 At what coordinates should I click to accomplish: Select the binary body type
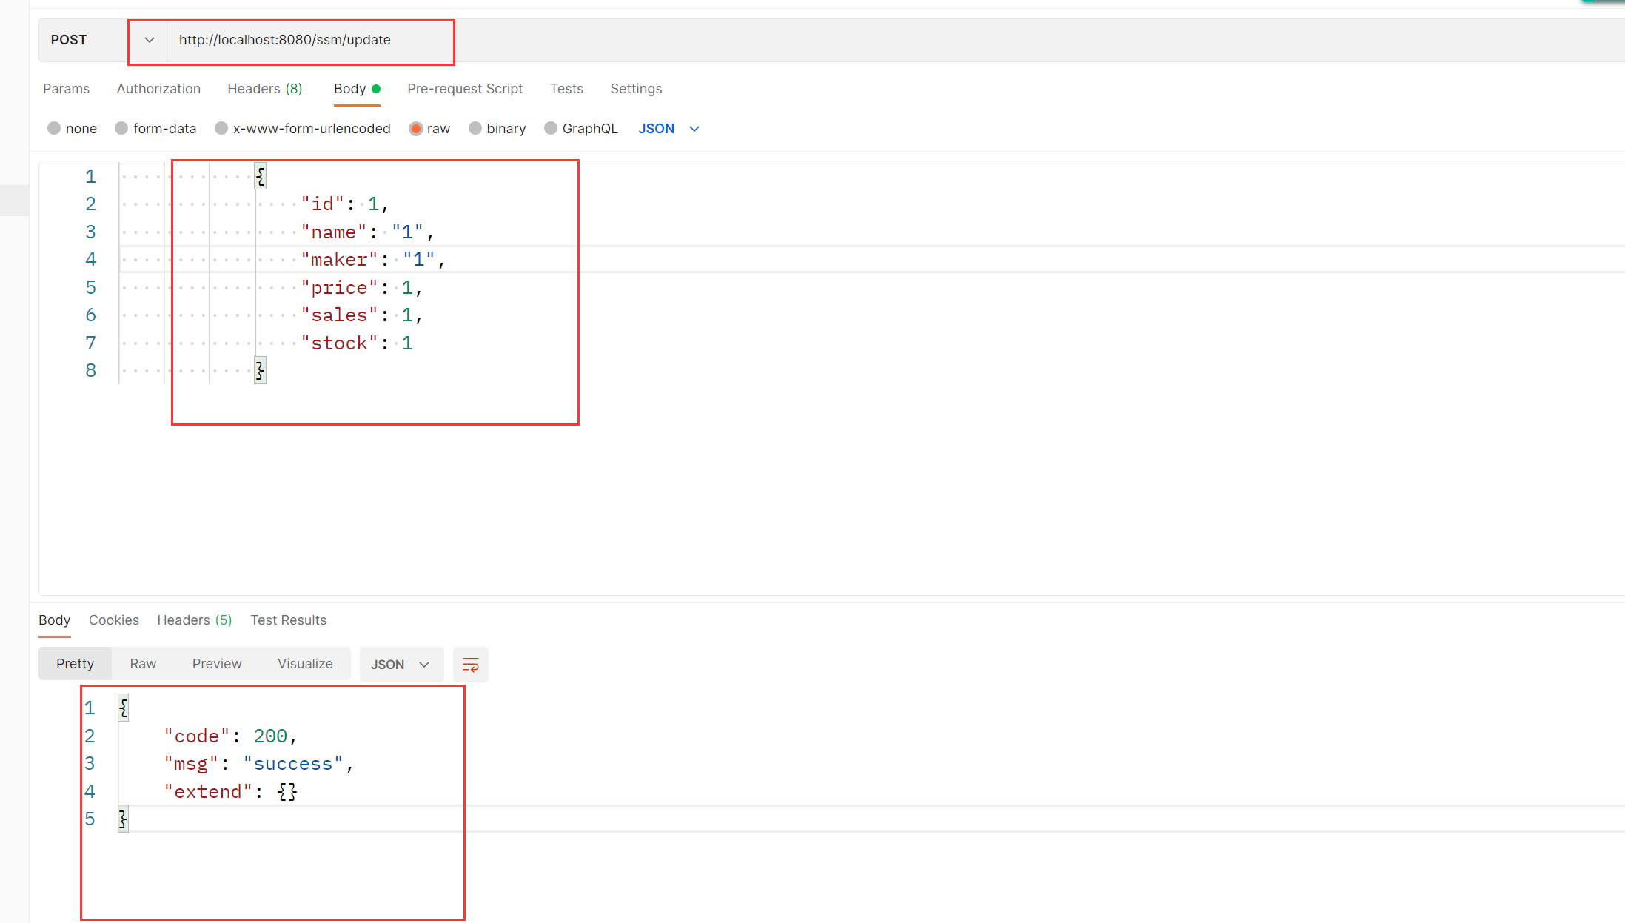pos(497,129)
